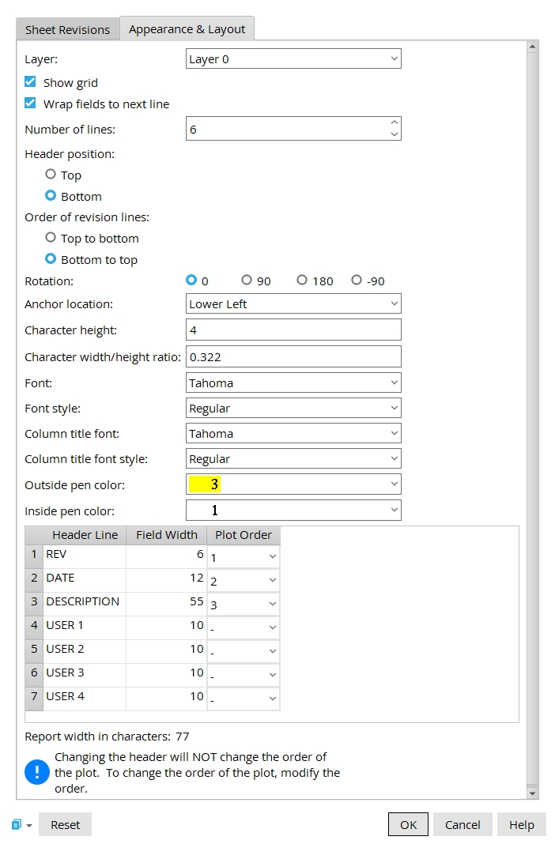Open the Font dropdown showing Tahoma
The image size is (555, 844).
293,383
